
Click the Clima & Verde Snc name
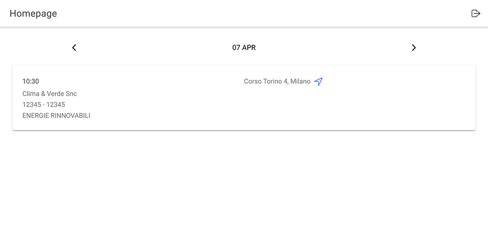point(50,93)
